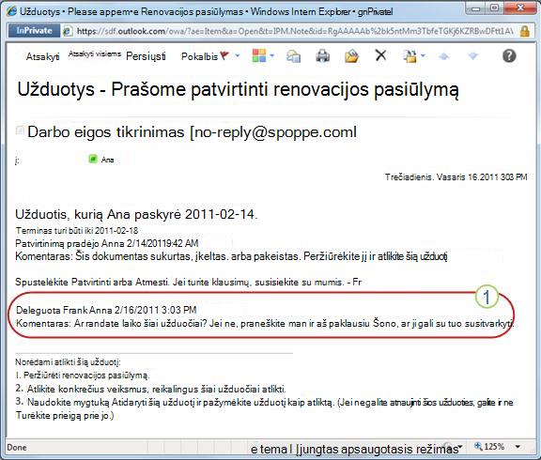Click the red follow-up flag icon
Screen dimensions: 541x460
(x=224, y=55)
